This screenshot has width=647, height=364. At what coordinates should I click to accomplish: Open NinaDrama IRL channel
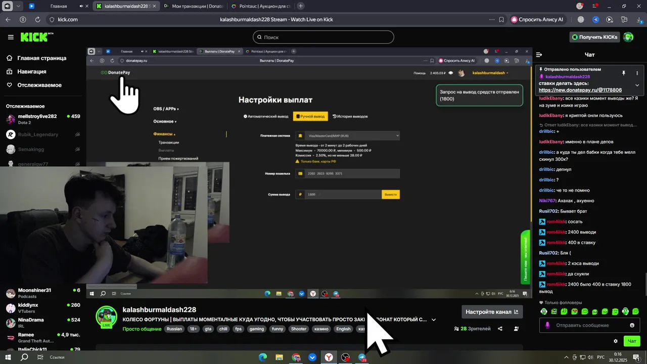click(43, 323)
